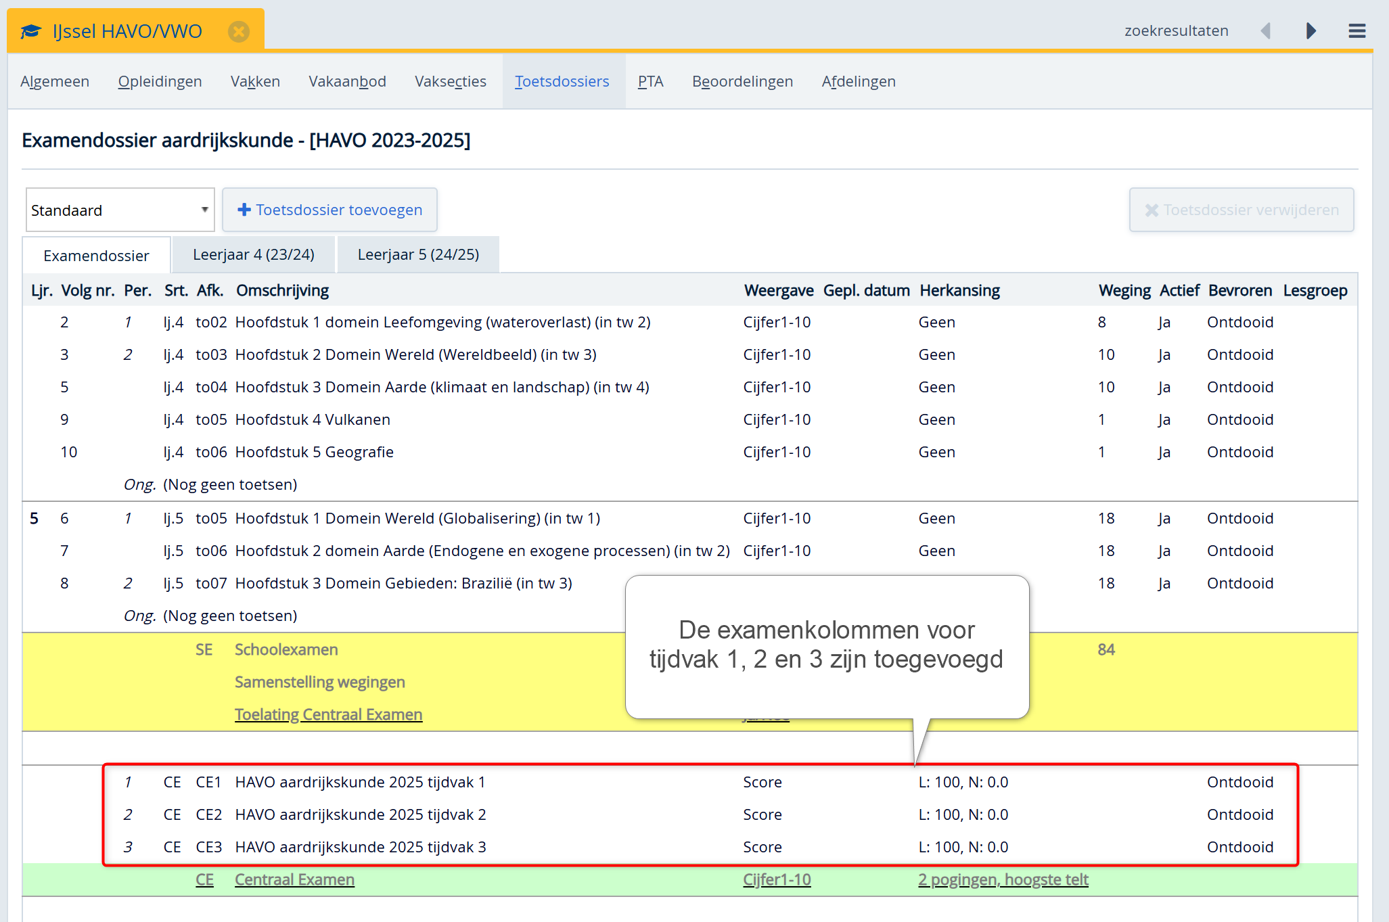Open the hamburger menu icon

1357,31
